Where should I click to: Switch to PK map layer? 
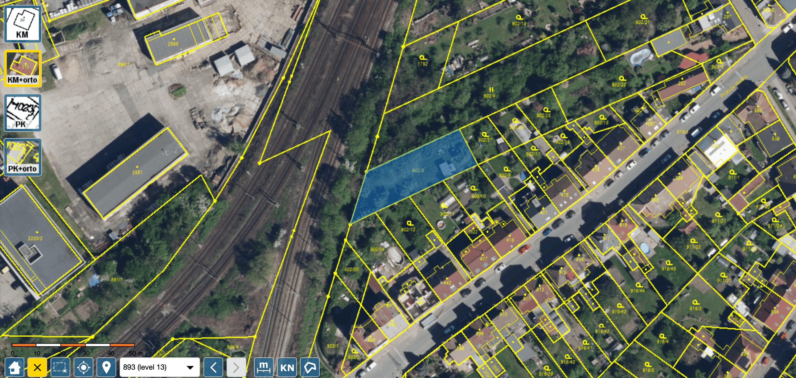23,113
